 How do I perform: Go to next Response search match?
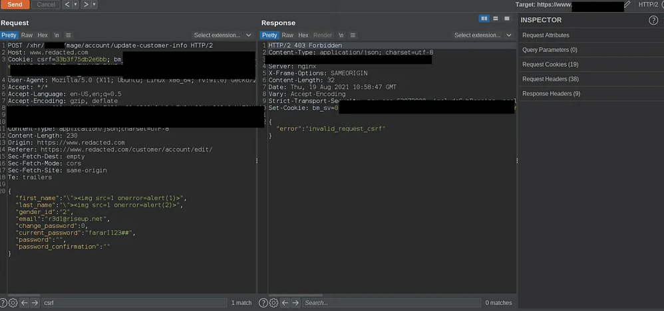(295, 302)
